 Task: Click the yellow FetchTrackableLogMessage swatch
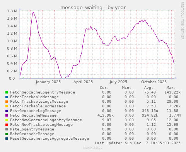(7, 106)
